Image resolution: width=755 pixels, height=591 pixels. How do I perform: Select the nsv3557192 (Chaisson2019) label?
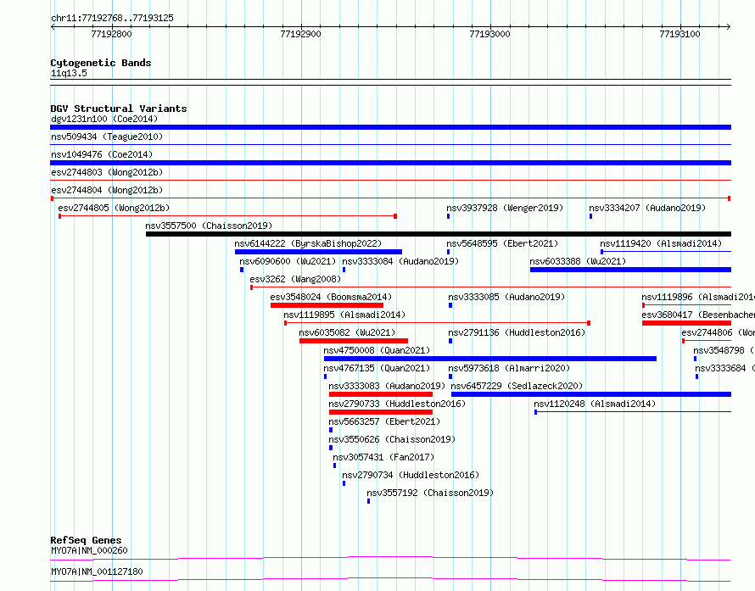click(430, 493)
